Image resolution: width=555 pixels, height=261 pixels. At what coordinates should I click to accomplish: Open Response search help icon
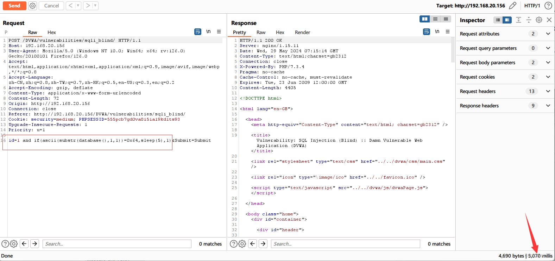tap(234, 244)
